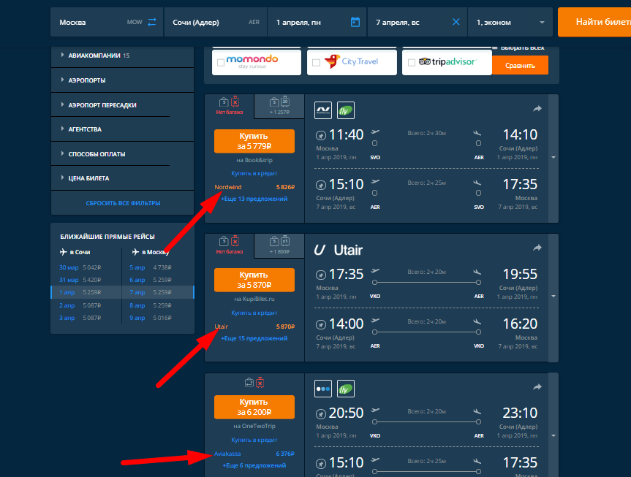Click baggage icons above 6 200₽ ticket
The image size is (631, 477).
pos(254,383)
